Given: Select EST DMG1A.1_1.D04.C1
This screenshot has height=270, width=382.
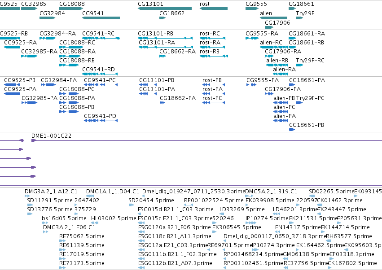Looking at the screenshot, I should (90, 196).
